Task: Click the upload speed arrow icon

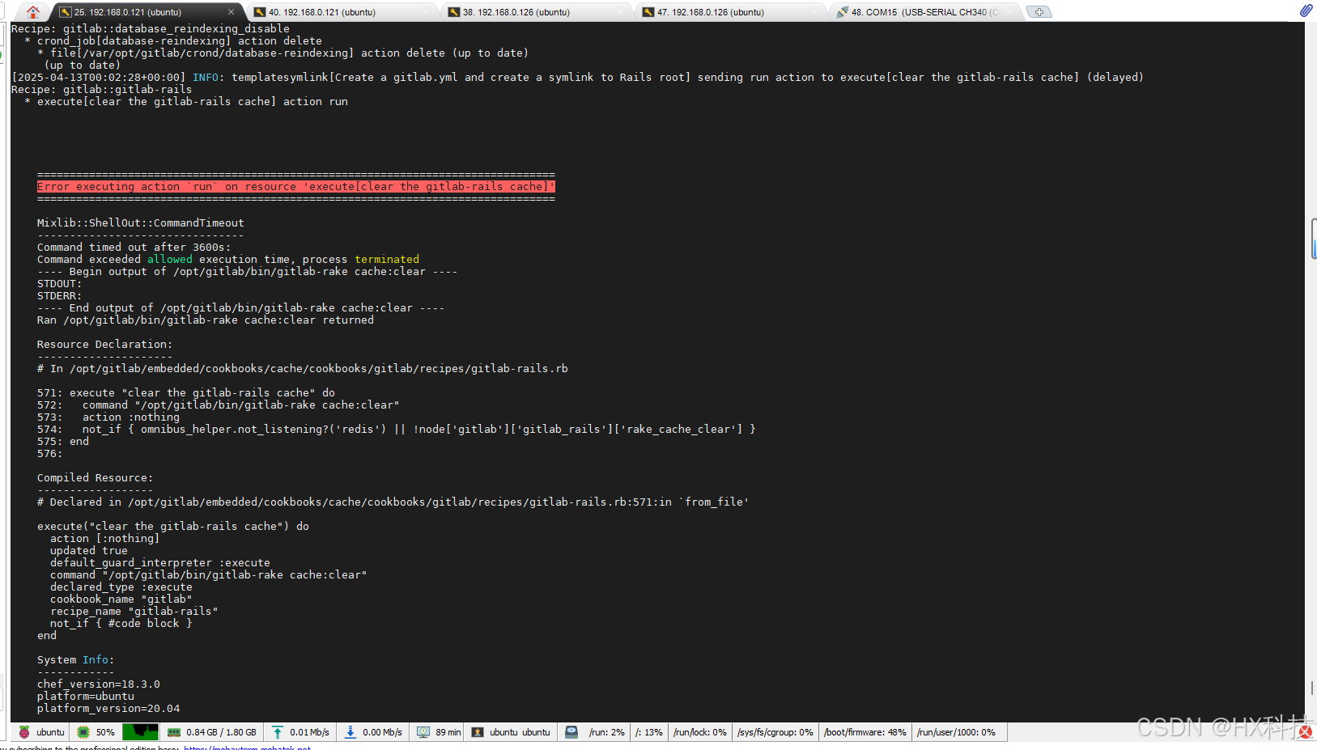Action: point(278,732)
